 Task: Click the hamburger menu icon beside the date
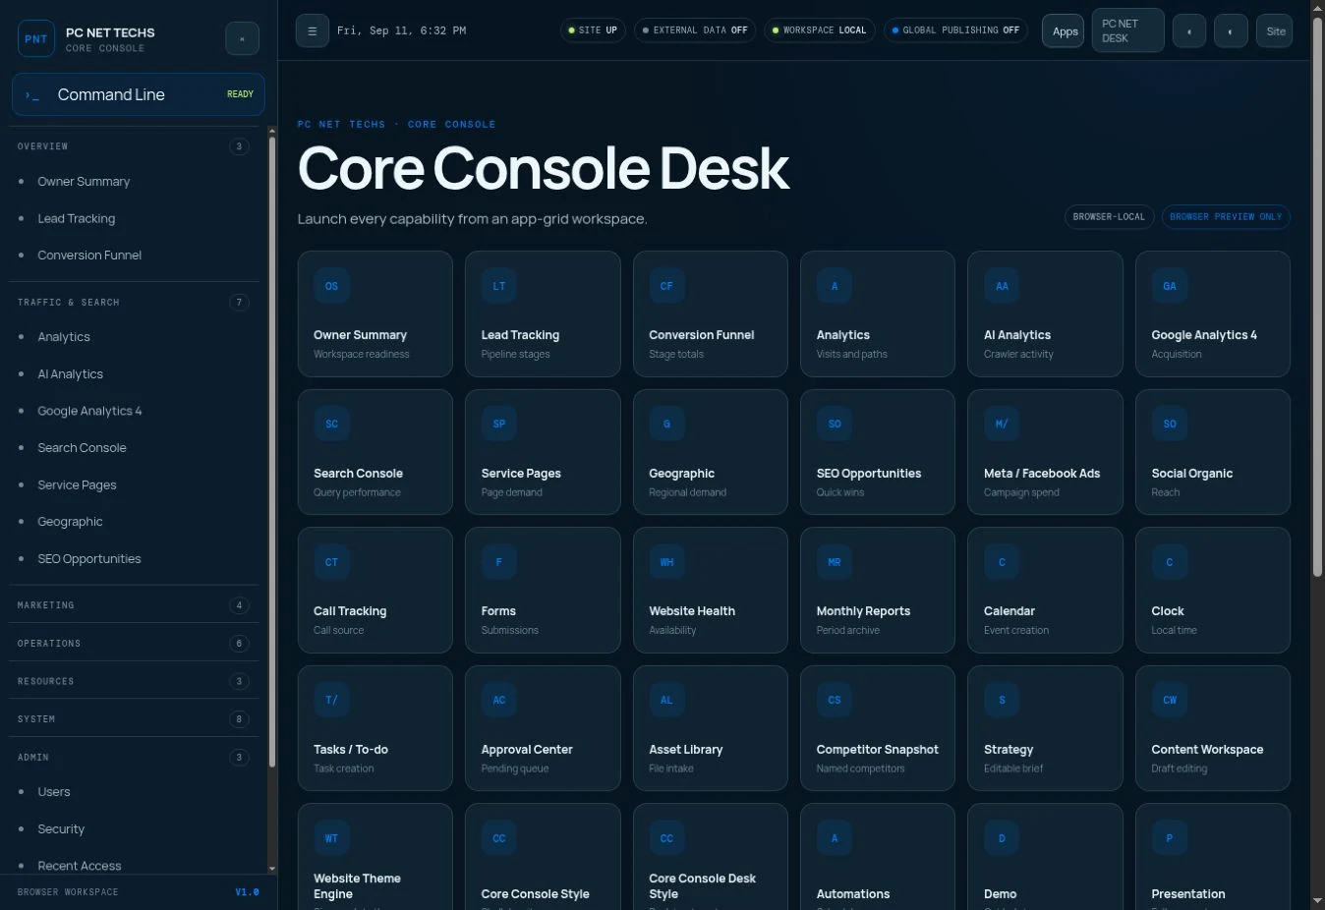(x=312, y=30)
